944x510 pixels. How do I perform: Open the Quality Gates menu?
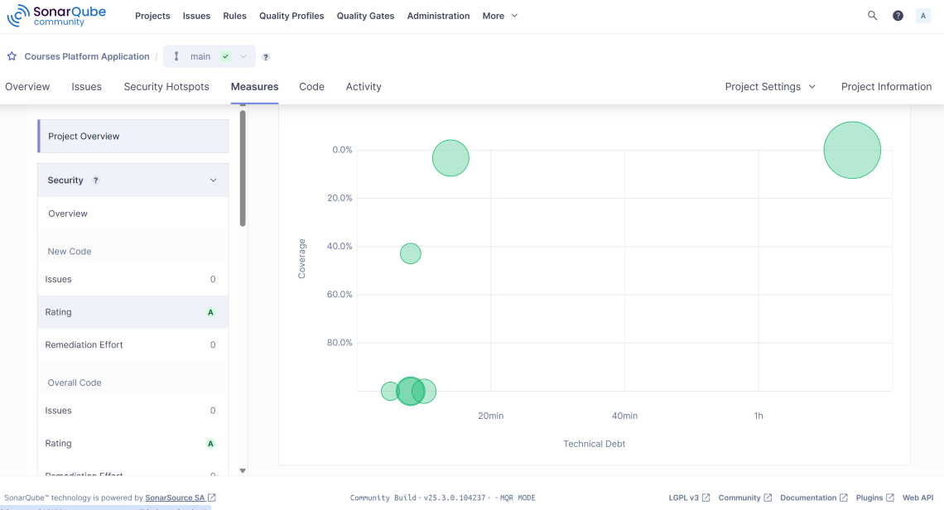point(365,16)
